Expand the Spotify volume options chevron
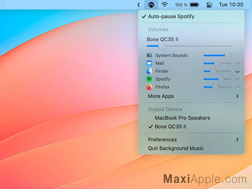This screenshot has width=252, height=189. point(237,79)
